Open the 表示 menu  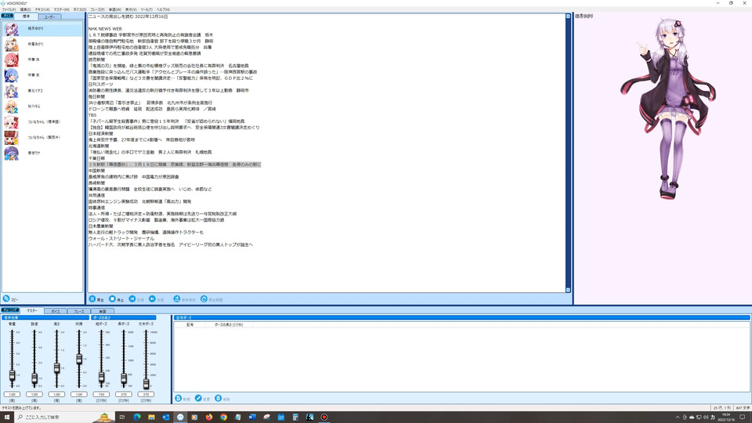[x=131, y=9]
